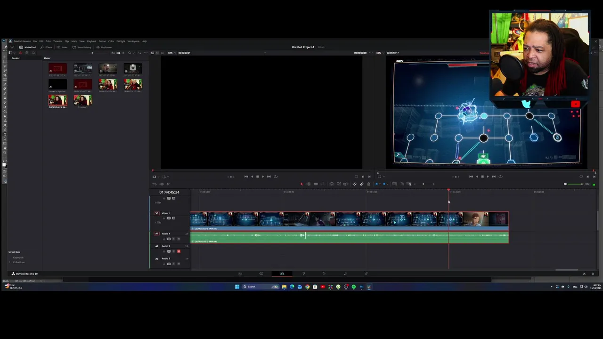Toggle Position Lock padlock
The width and height of the screenshot is (603, 339).
tap(368, 184)
